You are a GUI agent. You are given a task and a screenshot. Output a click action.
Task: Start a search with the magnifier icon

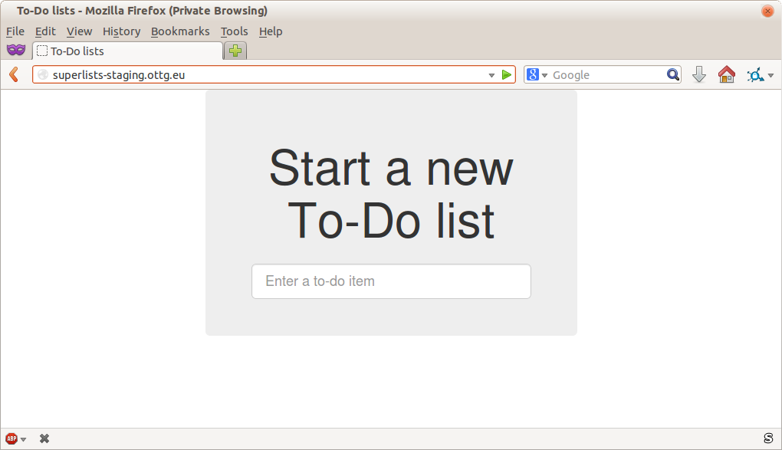click(672, 74)
